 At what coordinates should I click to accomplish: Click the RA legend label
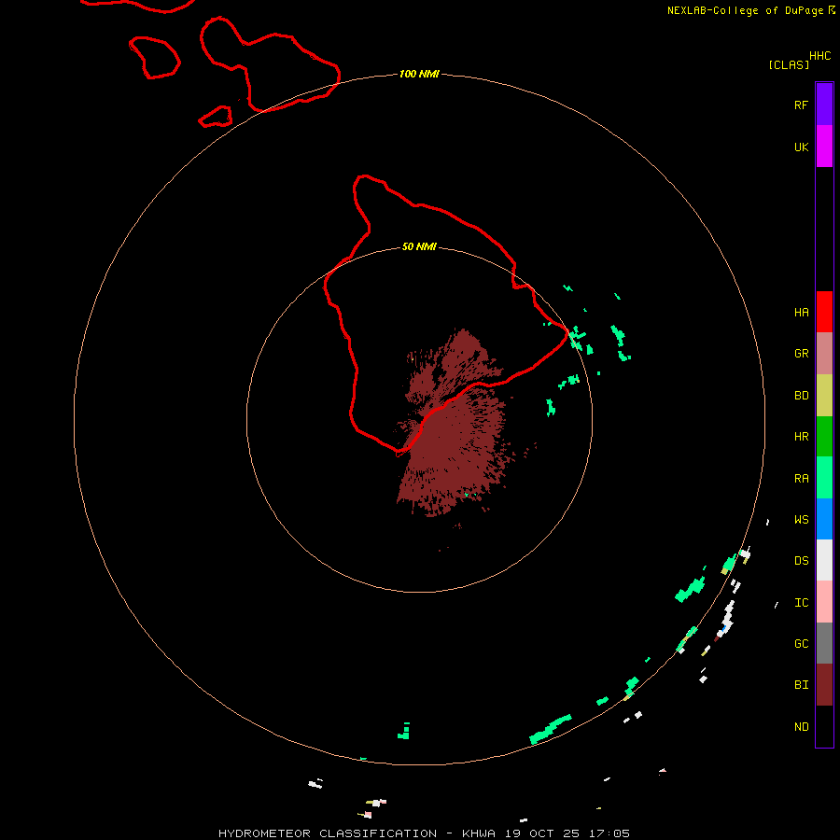coord(801,478)
